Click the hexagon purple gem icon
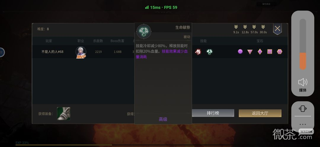This screenshot has width=320, height=147. 279,52
